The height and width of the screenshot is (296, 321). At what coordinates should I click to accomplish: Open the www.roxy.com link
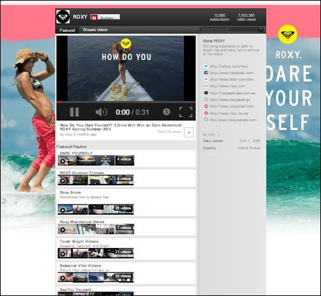(228, 86)
